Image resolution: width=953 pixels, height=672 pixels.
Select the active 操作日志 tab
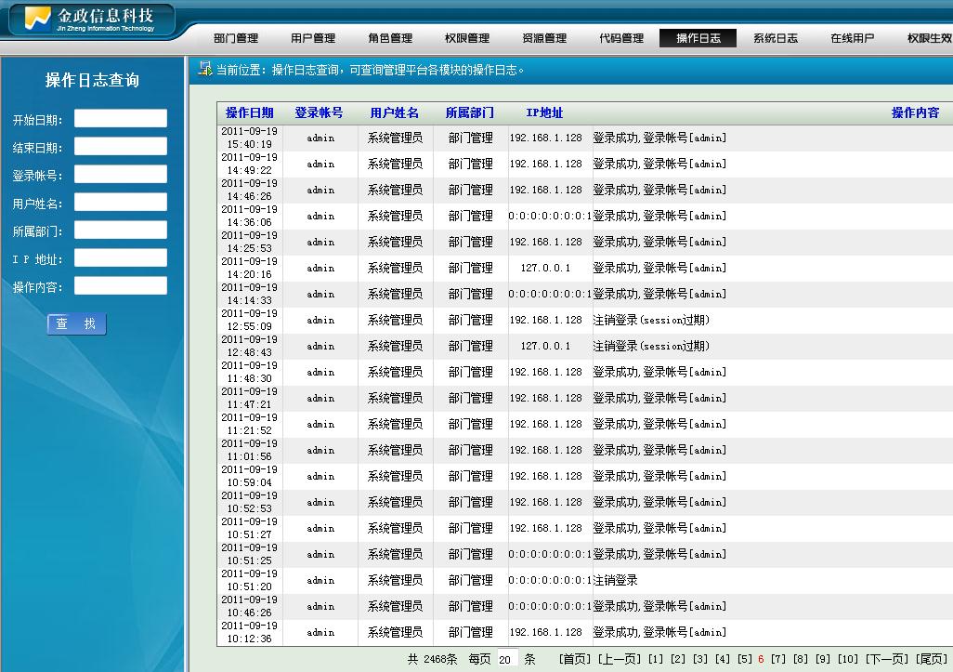(698, 38)
